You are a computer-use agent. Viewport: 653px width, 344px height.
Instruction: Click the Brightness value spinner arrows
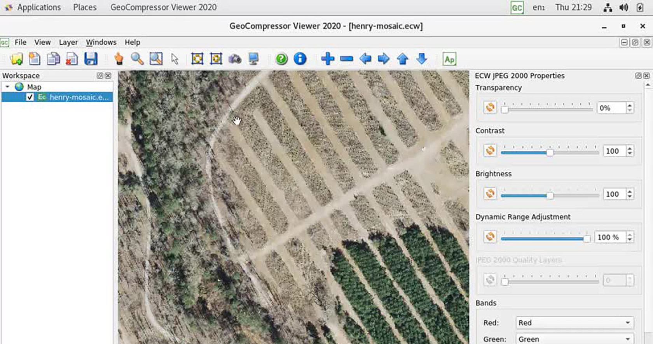[x=630, y=194]
